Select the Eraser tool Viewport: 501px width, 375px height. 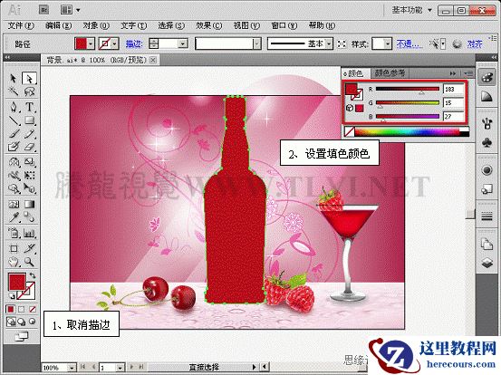pos(29,147)
